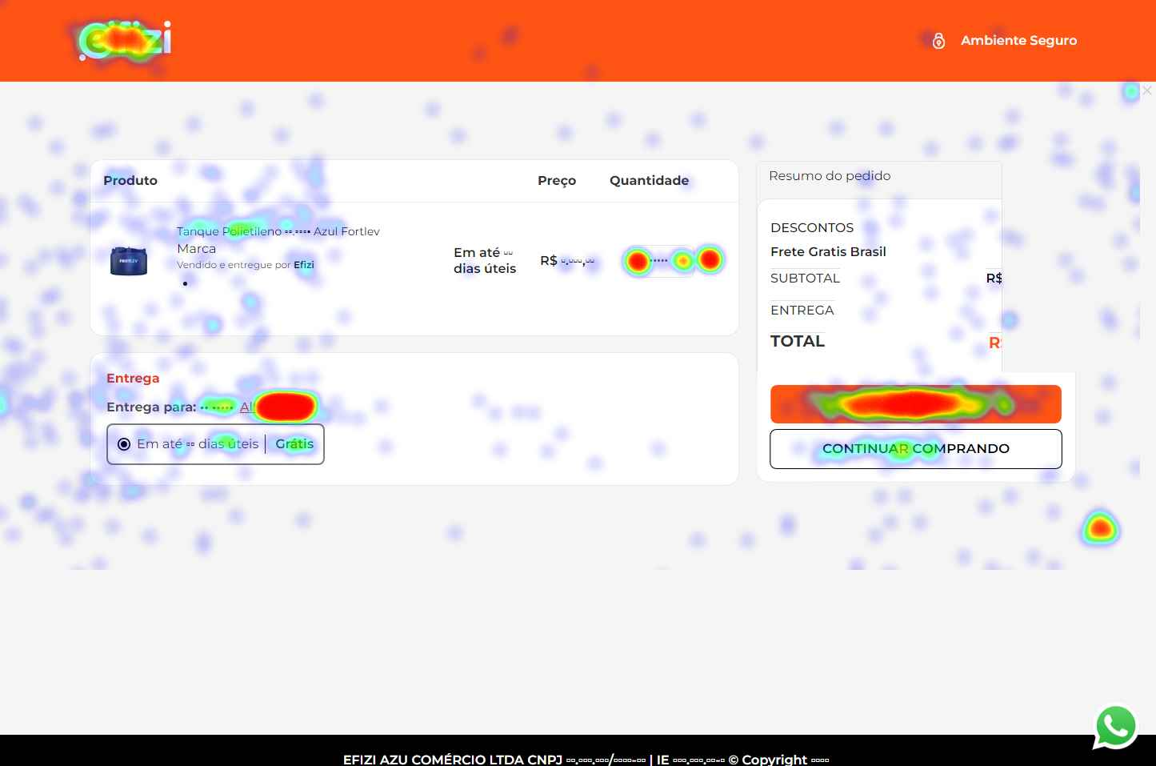The height and width of the screenshot is (766, 1156).
Task: Click the product thumbnail of the Fortlev tank
Action: click(x=129, y=261)
